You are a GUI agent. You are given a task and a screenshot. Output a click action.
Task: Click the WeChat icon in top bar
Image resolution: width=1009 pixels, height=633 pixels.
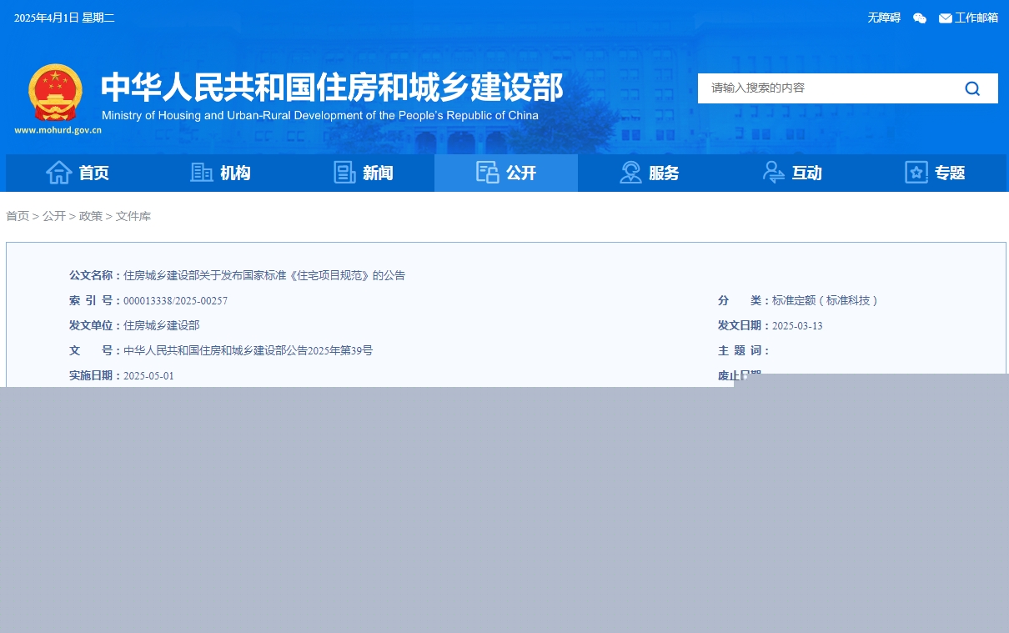(x=920, y=18)
